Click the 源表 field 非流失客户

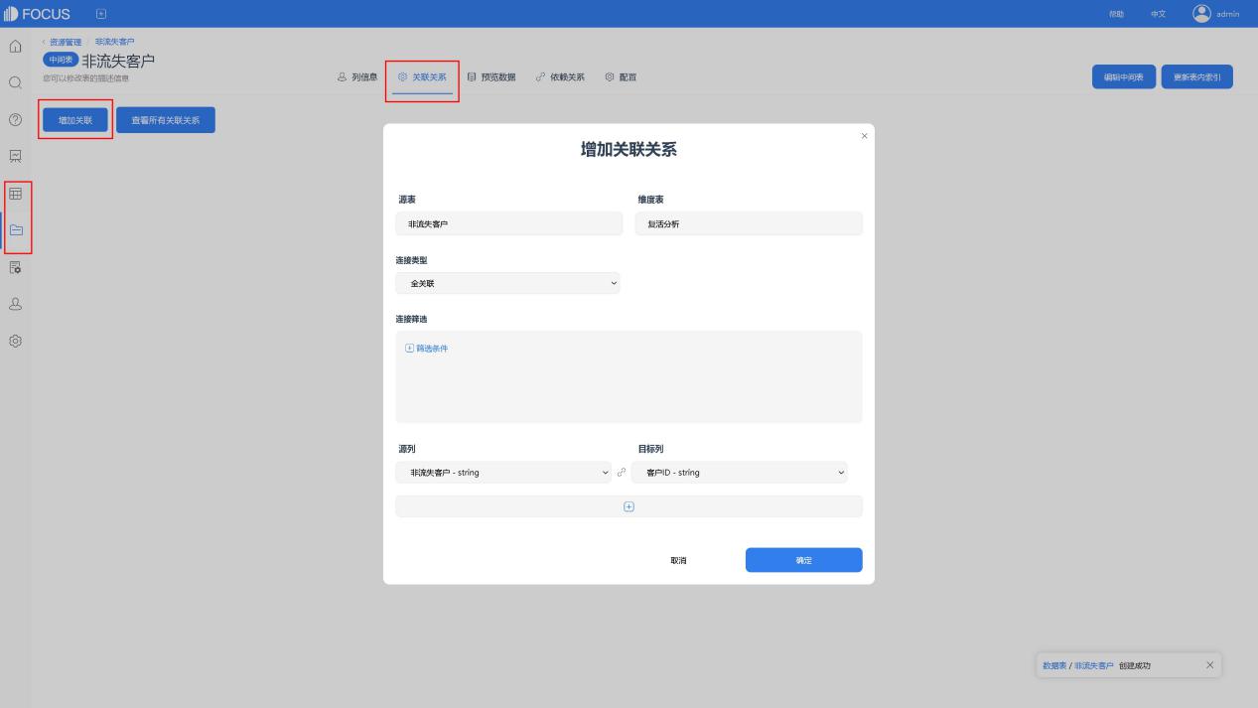(x=509, y=223)
